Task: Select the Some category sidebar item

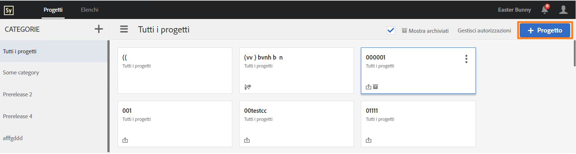Action: [21, 73]
